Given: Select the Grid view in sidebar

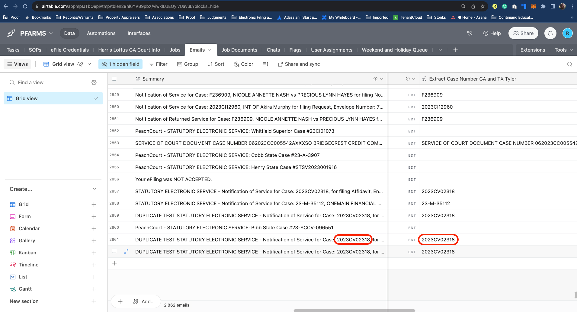Looking at the screenshot, I should 53,98.
